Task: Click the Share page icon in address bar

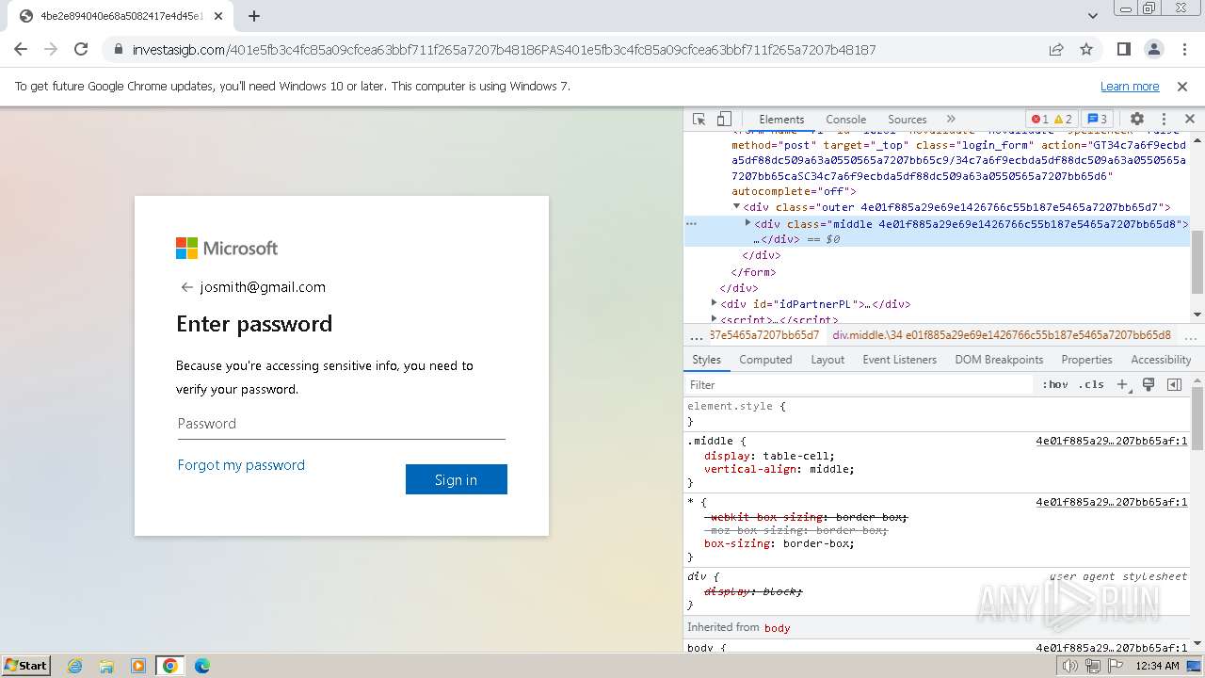Action: click(x=1056, y=49)
